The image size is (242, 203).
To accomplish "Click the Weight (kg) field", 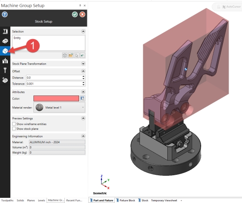I will point(57,152).
